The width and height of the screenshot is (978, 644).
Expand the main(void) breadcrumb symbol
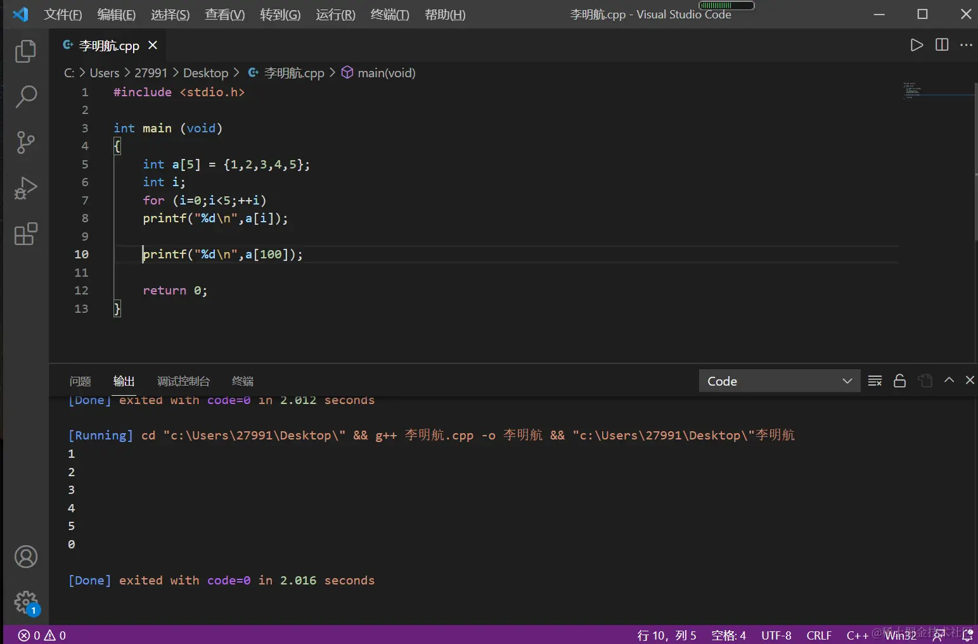[x=378, y=73]
